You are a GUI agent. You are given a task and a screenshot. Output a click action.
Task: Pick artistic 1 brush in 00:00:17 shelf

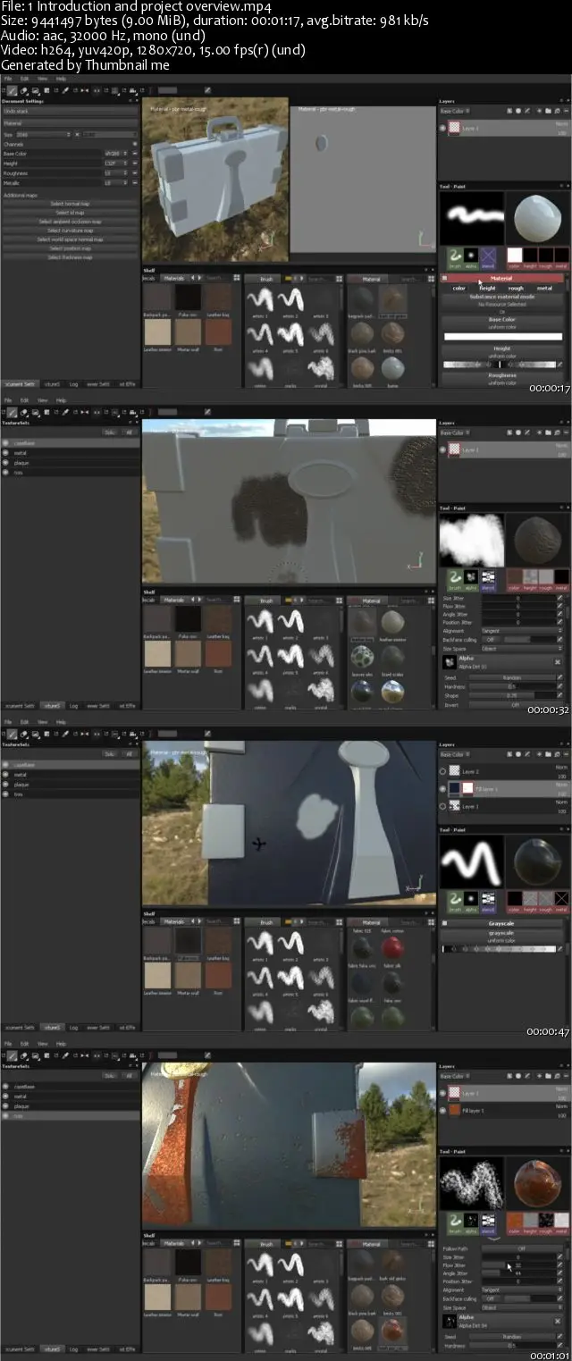261,302
